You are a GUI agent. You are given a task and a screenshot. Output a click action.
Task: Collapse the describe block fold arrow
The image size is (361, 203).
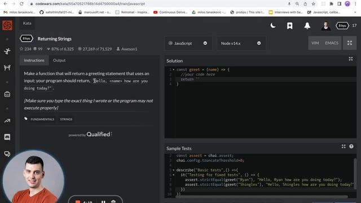(174, 170)
